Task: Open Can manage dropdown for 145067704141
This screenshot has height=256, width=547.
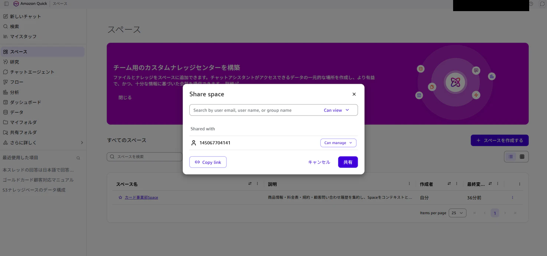Action: 338,143
